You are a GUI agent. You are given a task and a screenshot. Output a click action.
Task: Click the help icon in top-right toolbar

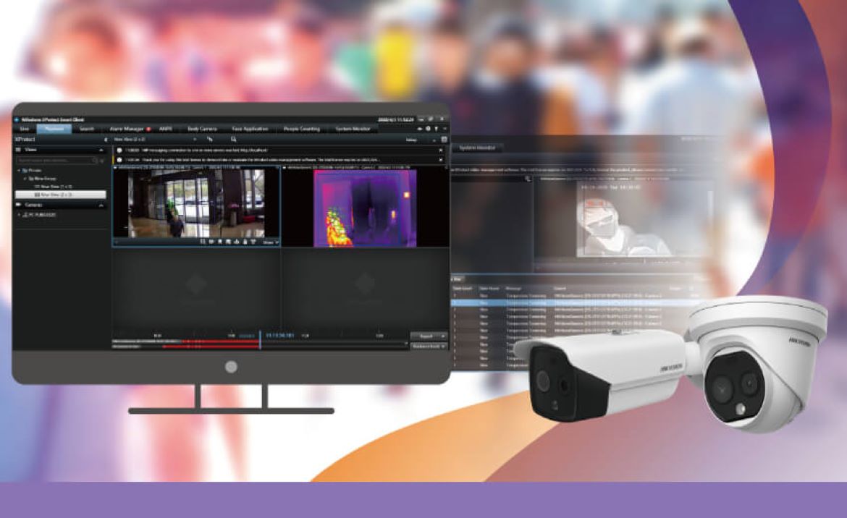pos(436,129)
